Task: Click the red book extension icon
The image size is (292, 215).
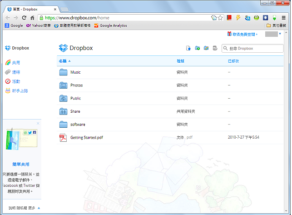Action: click(x=229, y=18)
